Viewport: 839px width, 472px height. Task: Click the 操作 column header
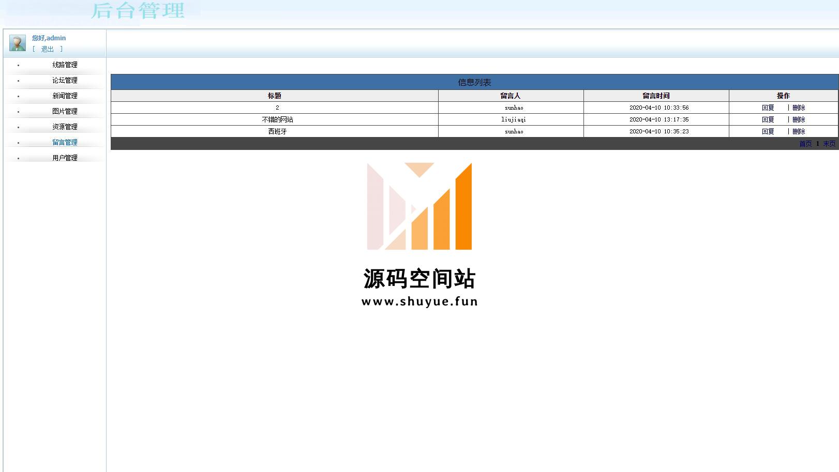[783, 96]
